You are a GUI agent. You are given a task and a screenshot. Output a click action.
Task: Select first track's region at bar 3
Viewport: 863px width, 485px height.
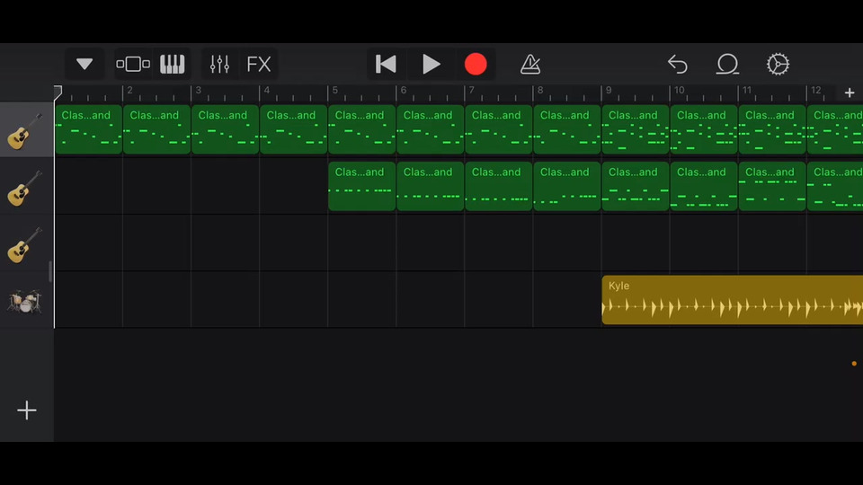(225, 129)
